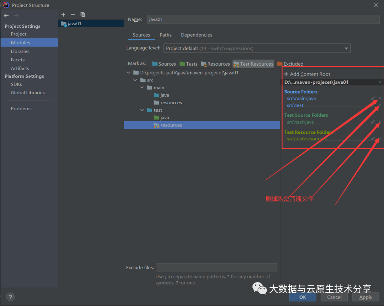Open Libraries settings
Image resolution: width=384 pixels, height=306 pixels.
coord(20,51)
